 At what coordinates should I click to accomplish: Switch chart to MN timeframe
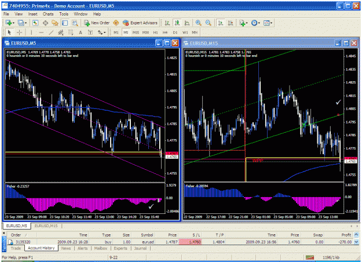[x=195, y=32]
